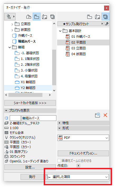This screenshot has height=189, width=117.
Task: Open the organizer mode tree icon dropdown
Action: pyautogui.click(x=10, y=17)
